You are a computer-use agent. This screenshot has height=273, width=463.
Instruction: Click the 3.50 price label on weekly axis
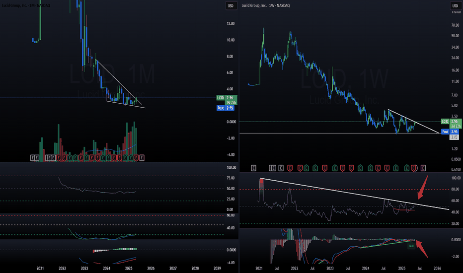454,116
